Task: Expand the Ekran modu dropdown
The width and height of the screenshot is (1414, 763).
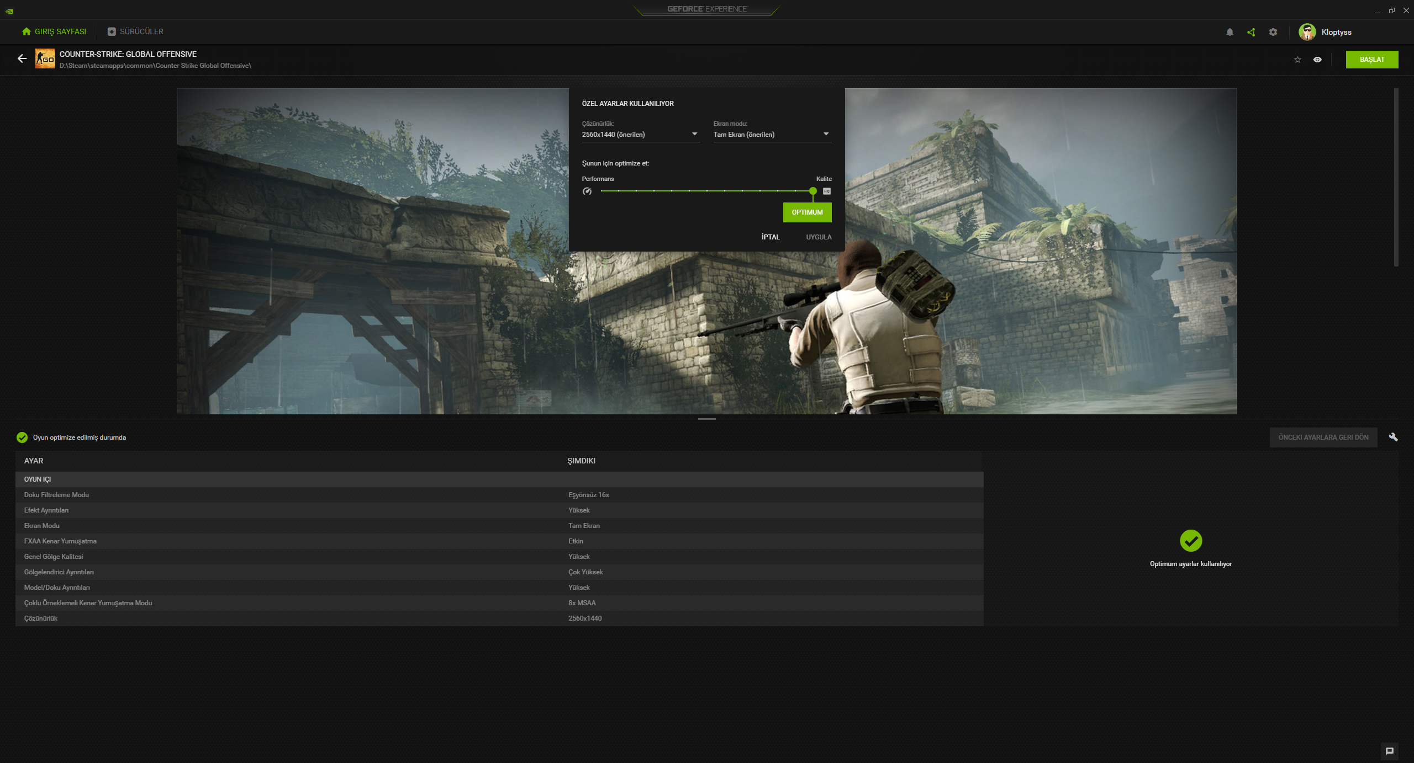Action: pyautogui.click(x=772, y=134)
